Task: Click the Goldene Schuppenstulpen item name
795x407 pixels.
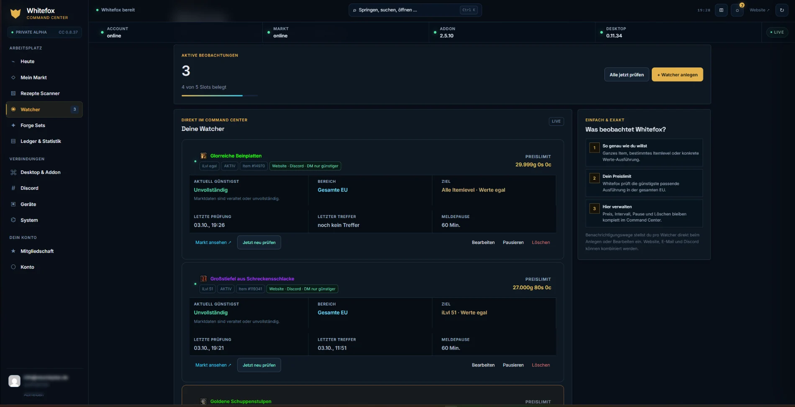Action: tap(241, 401)
